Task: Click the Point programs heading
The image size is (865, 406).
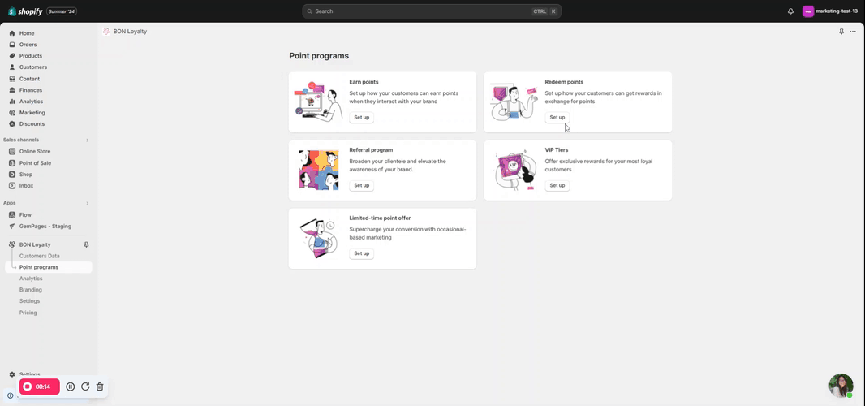Action: [x=319, y=56]
